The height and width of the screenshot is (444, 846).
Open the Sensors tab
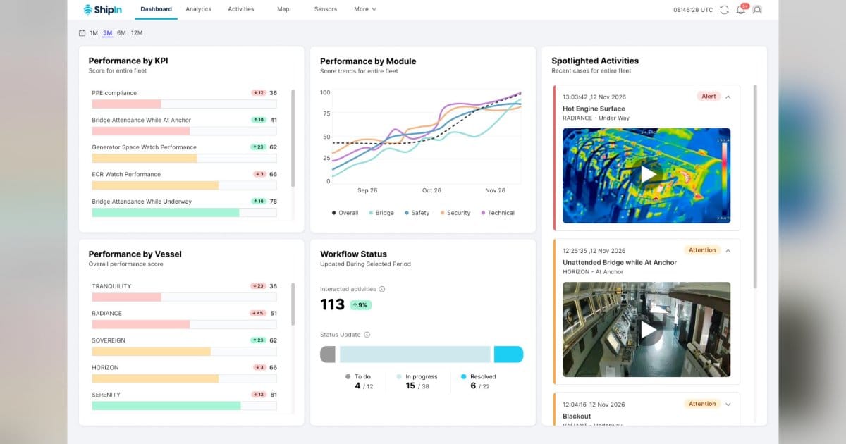point(326,9)
